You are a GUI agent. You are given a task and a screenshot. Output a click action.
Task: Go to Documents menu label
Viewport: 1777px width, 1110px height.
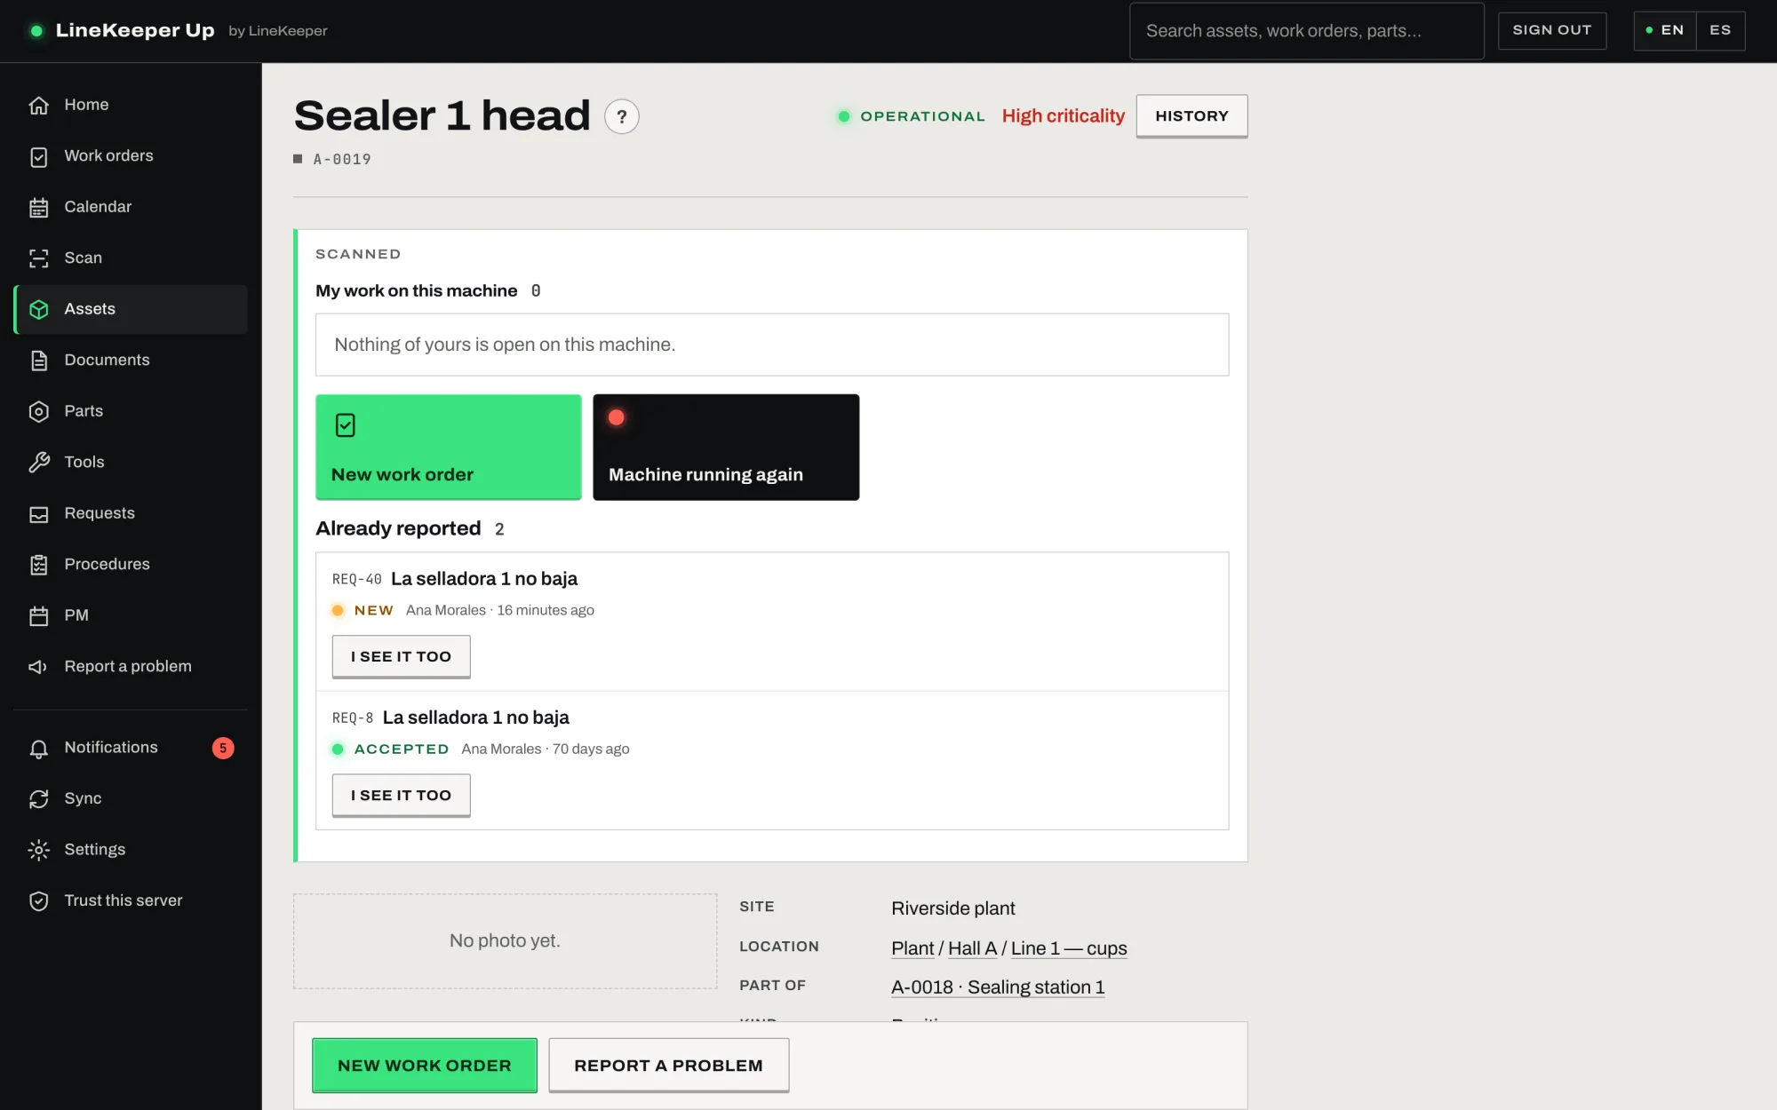[107, 360]
